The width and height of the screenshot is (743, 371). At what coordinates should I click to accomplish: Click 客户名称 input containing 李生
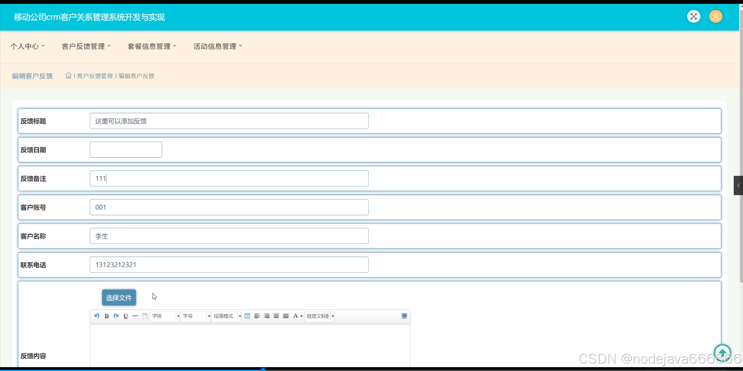(x=229, y=236)
